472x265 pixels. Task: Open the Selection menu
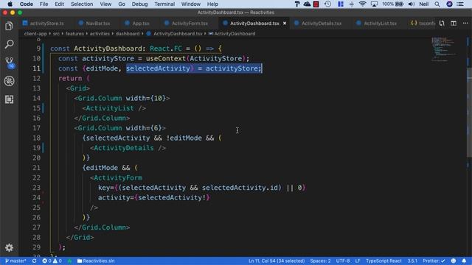point(82,4)
